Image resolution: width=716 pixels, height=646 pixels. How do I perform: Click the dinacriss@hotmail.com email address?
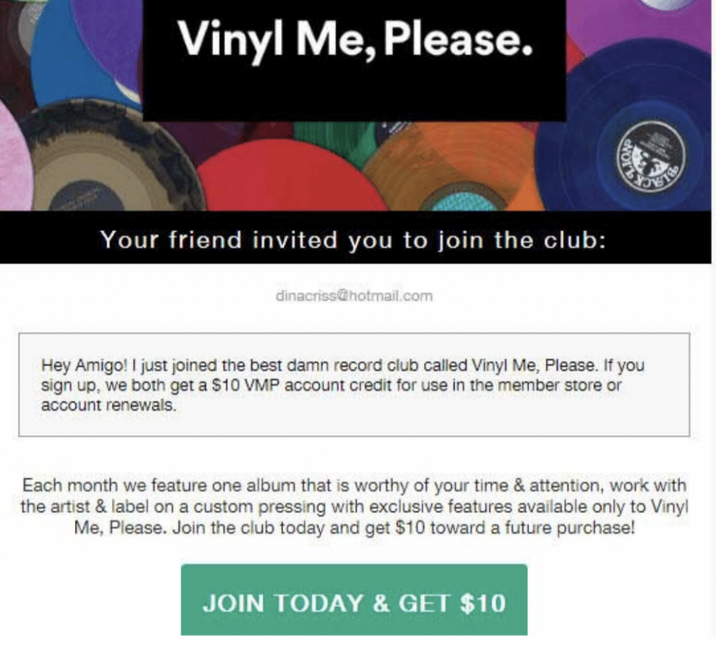coord(354,296)
